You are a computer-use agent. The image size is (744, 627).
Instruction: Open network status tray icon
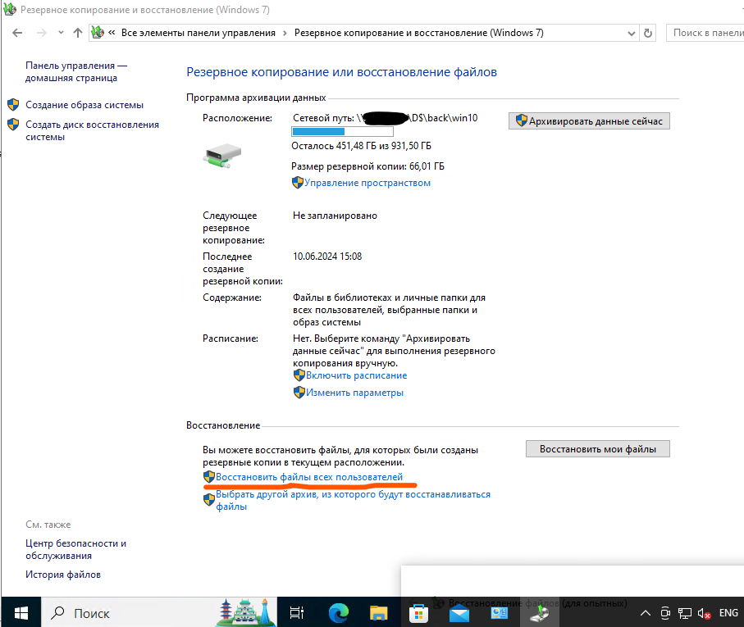(685, 613)
